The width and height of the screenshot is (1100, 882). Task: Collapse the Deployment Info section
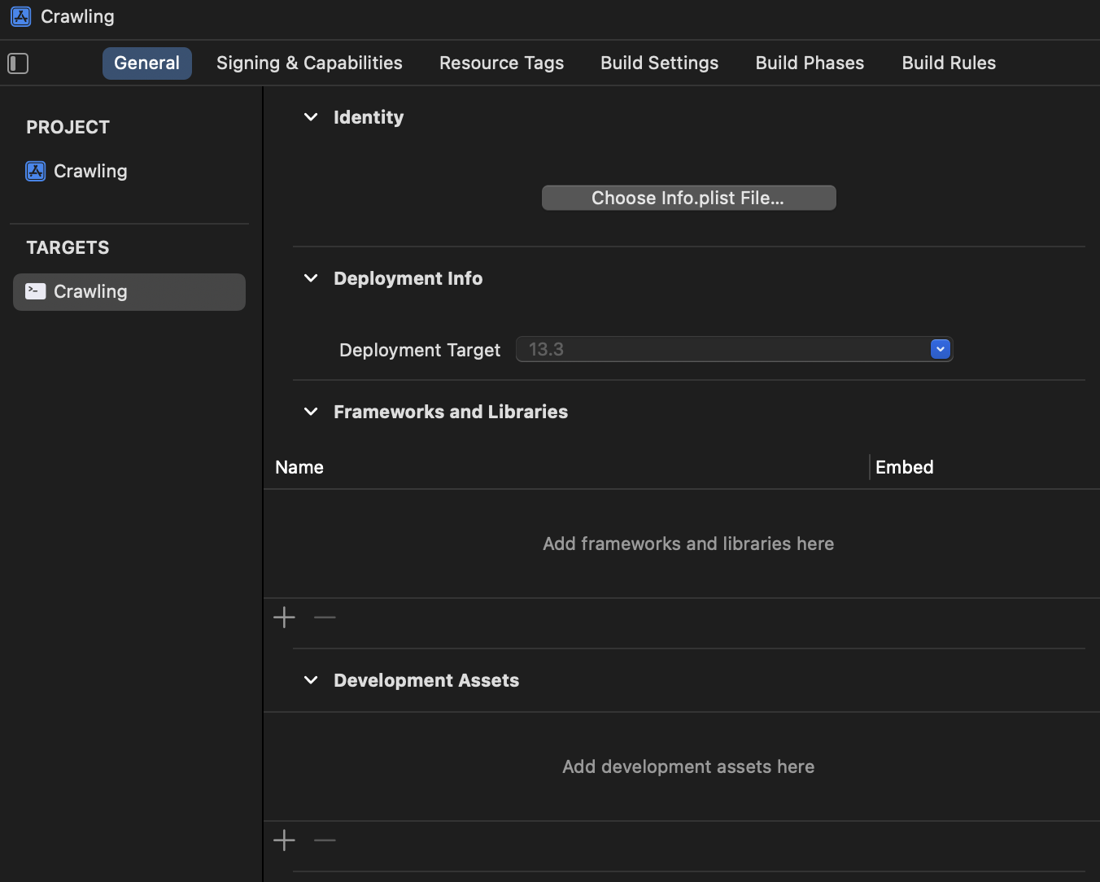coord(311,278)
